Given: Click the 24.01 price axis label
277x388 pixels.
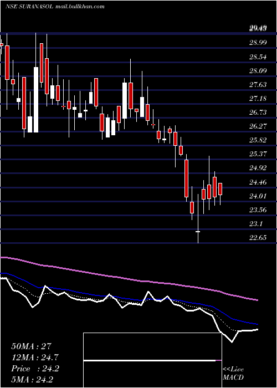Looking at the screenshot, I should pos(258,196).
